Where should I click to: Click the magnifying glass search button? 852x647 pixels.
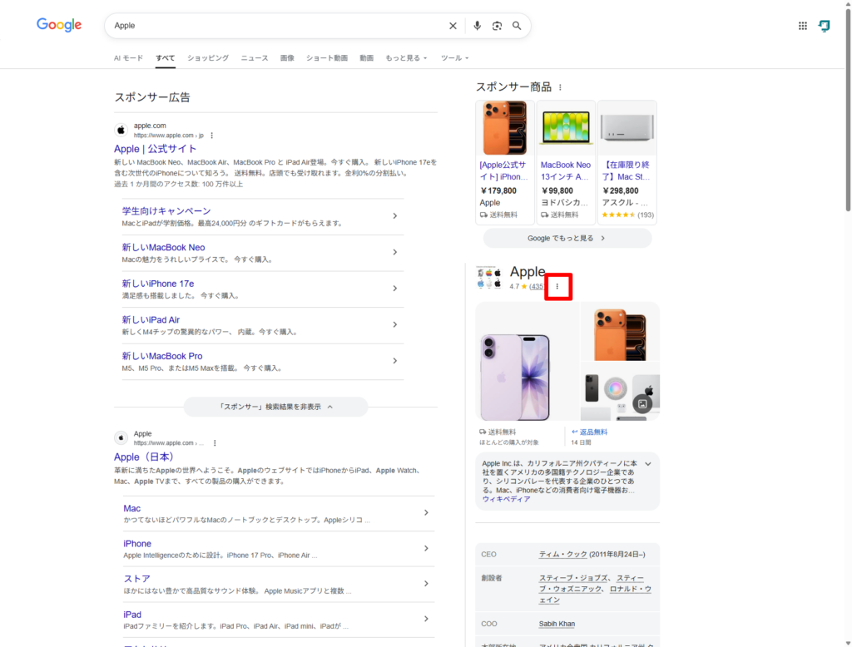517,26
